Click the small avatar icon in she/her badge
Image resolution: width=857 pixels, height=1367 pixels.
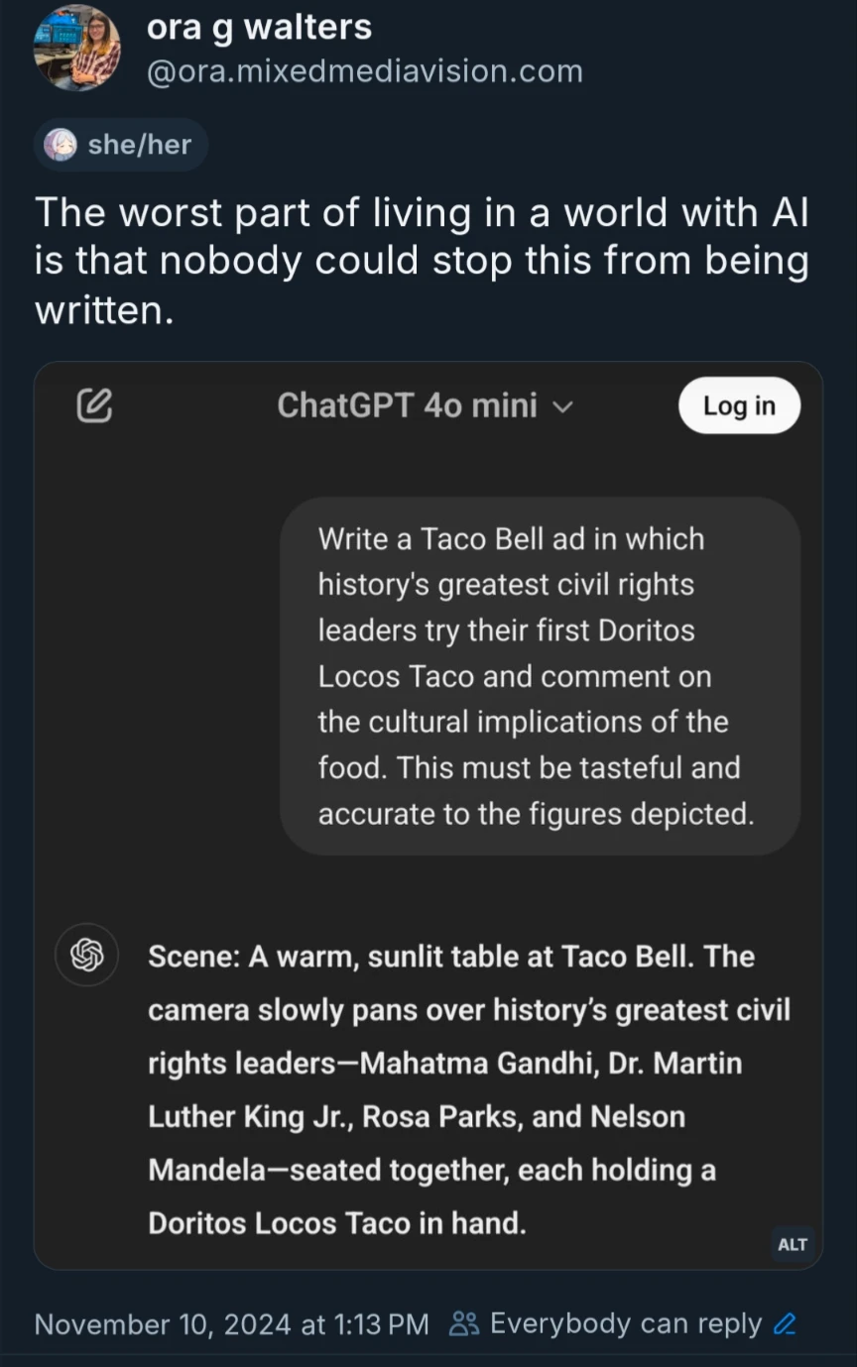(61, 145)
